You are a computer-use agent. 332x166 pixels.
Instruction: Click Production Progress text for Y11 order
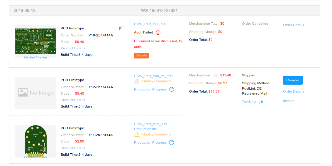click(x=150, y=143)
